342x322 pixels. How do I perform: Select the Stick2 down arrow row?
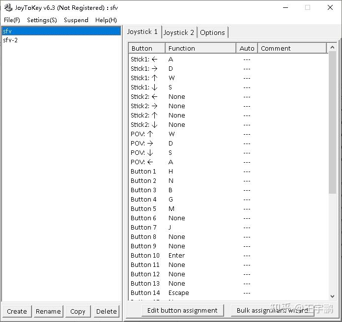[x=228, y=125]
